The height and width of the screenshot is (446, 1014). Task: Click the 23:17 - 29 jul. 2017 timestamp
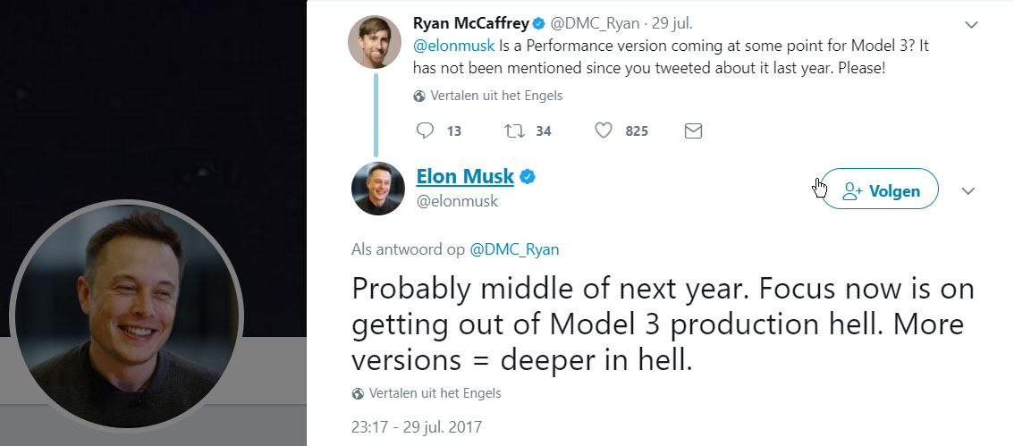(417, 427)
